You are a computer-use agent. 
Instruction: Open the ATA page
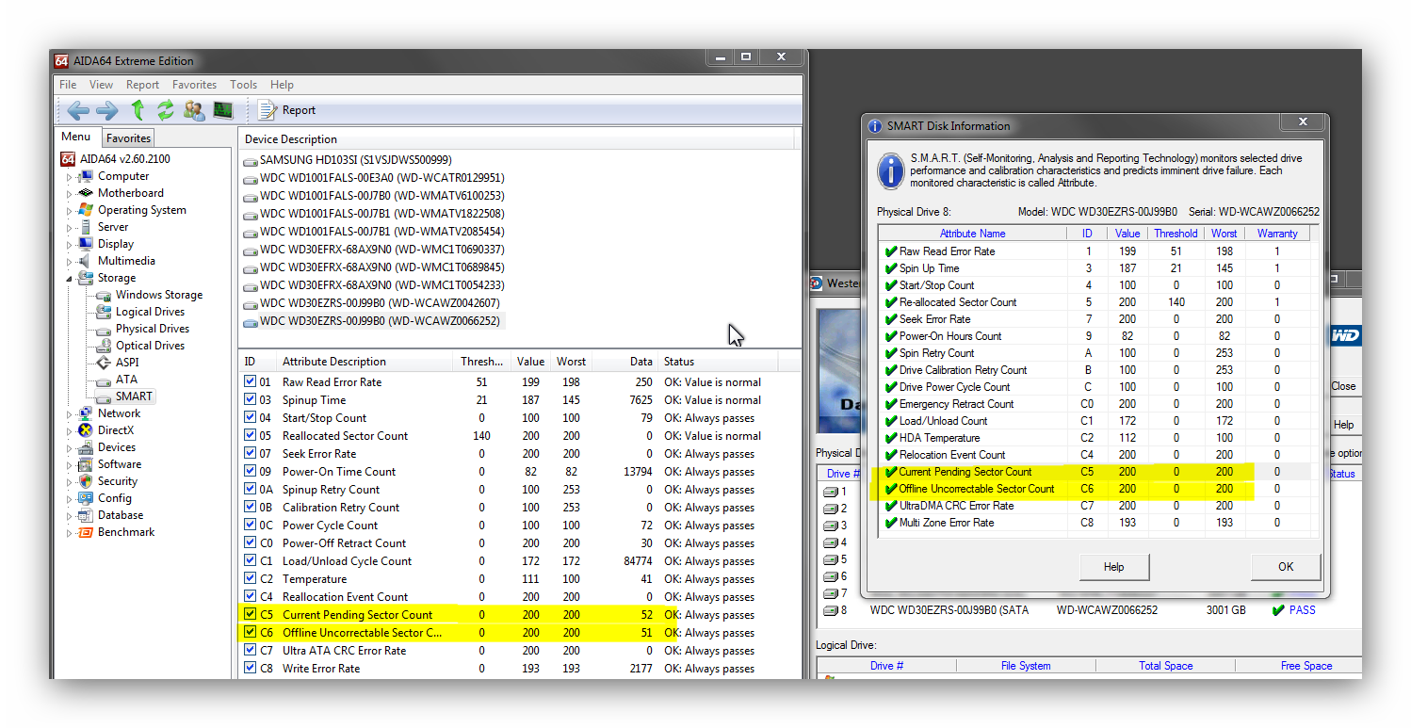[126, 380]
